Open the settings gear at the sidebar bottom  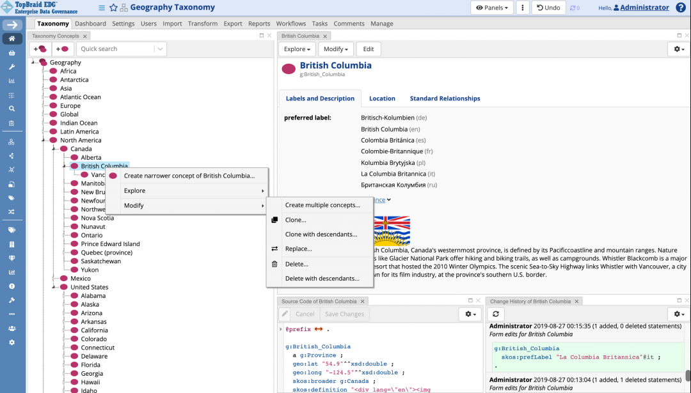point(12,343)
